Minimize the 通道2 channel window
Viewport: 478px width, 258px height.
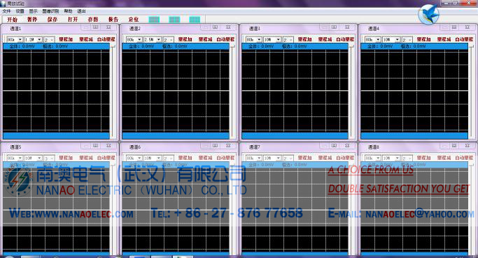coord(206,27)
